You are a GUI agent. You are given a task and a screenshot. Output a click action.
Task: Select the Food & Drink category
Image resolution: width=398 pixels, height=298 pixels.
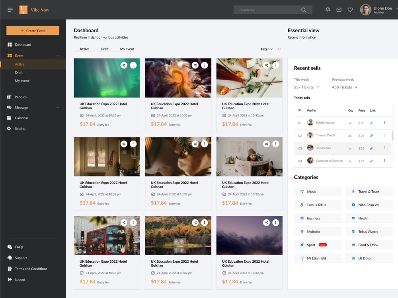369,245
